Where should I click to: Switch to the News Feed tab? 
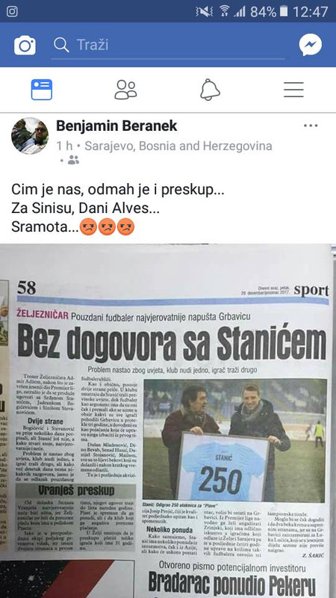pos(42,90)
